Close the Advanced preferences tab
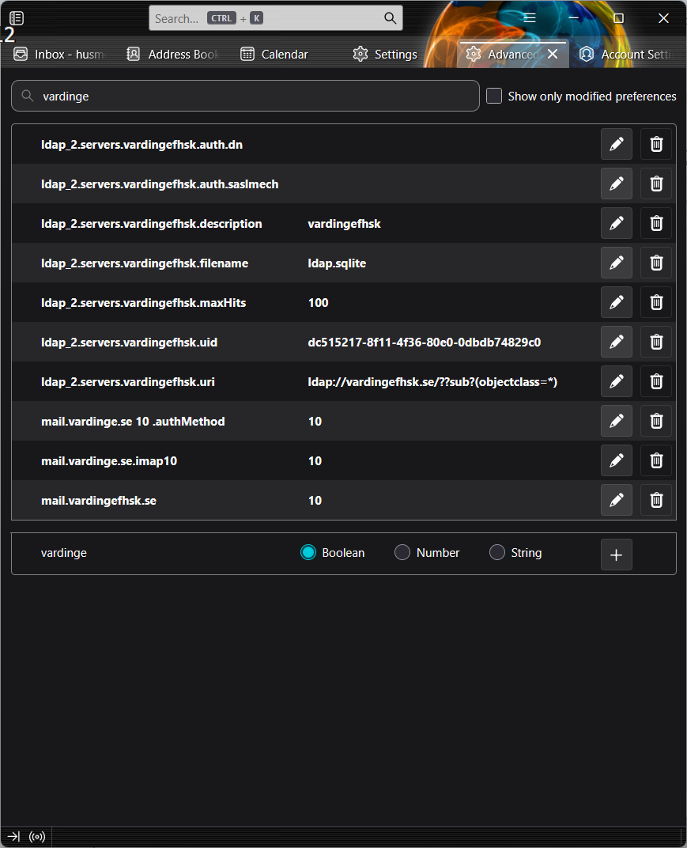The width and height of the screenshot is (687, 848). coord(553,54)
